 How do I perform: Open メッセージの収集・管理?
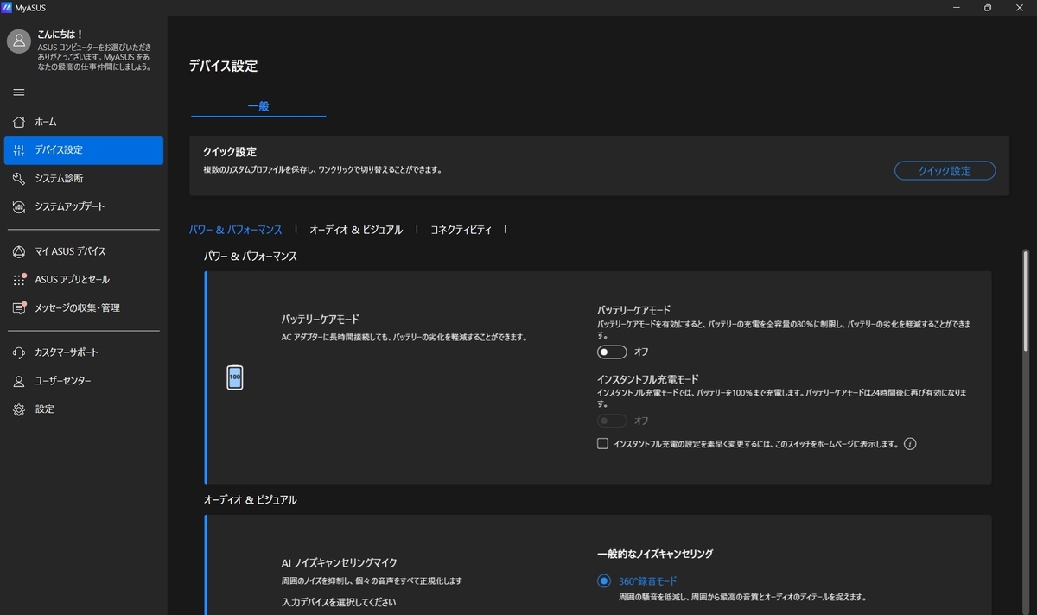click(84, 307)
